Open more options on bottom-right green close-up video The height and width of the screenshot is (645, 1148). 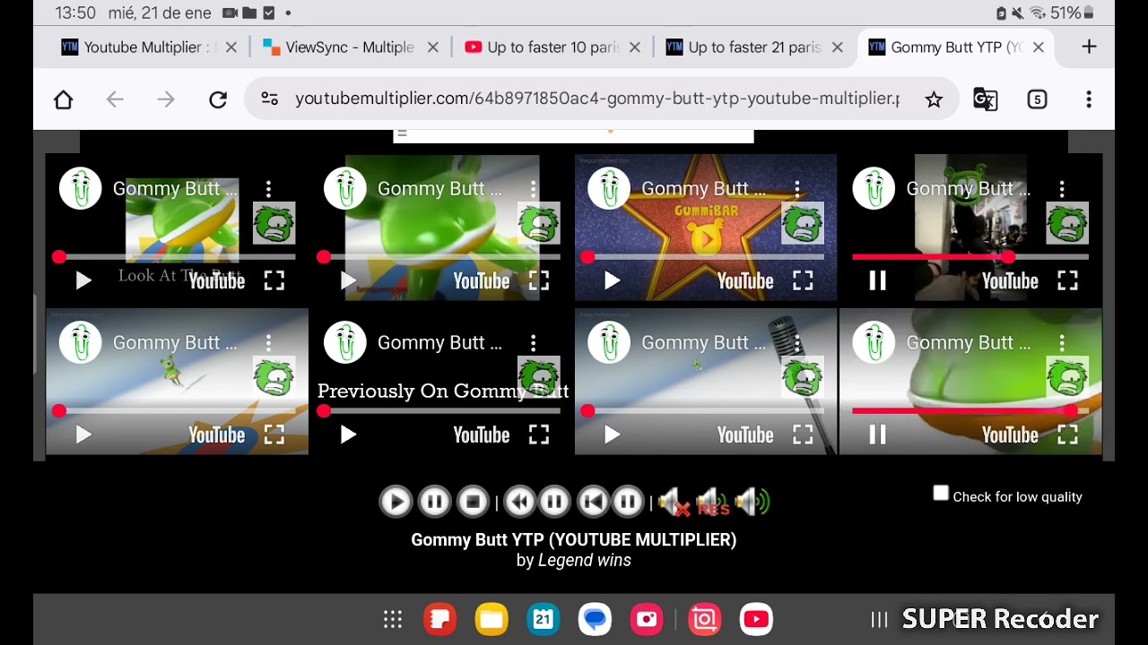click(x=1062, y=343)
